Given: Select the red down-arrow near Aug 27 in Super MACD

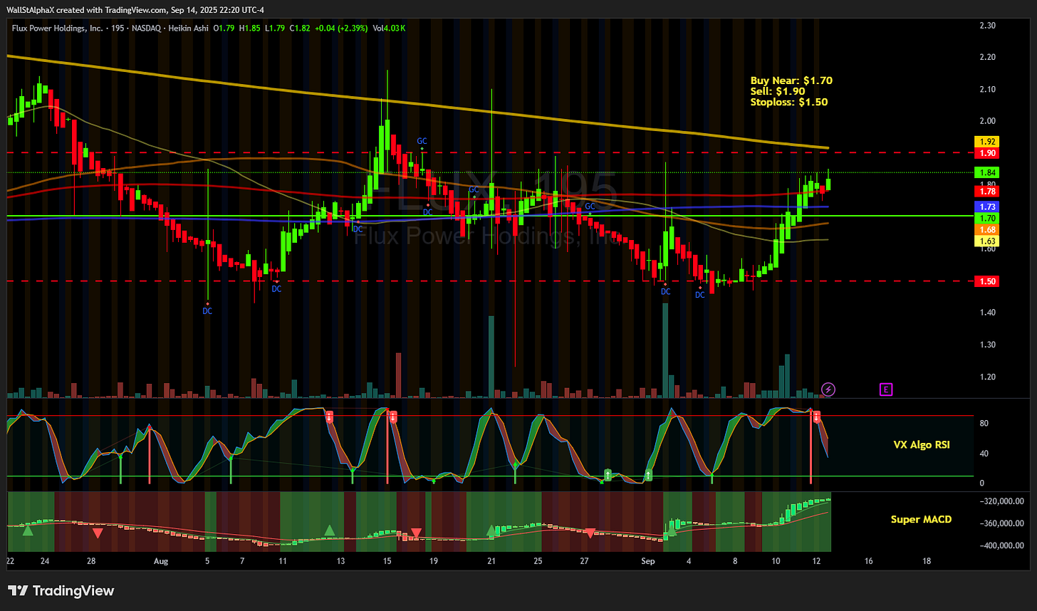Looking at the screenshot, I should tap(590, 532).
